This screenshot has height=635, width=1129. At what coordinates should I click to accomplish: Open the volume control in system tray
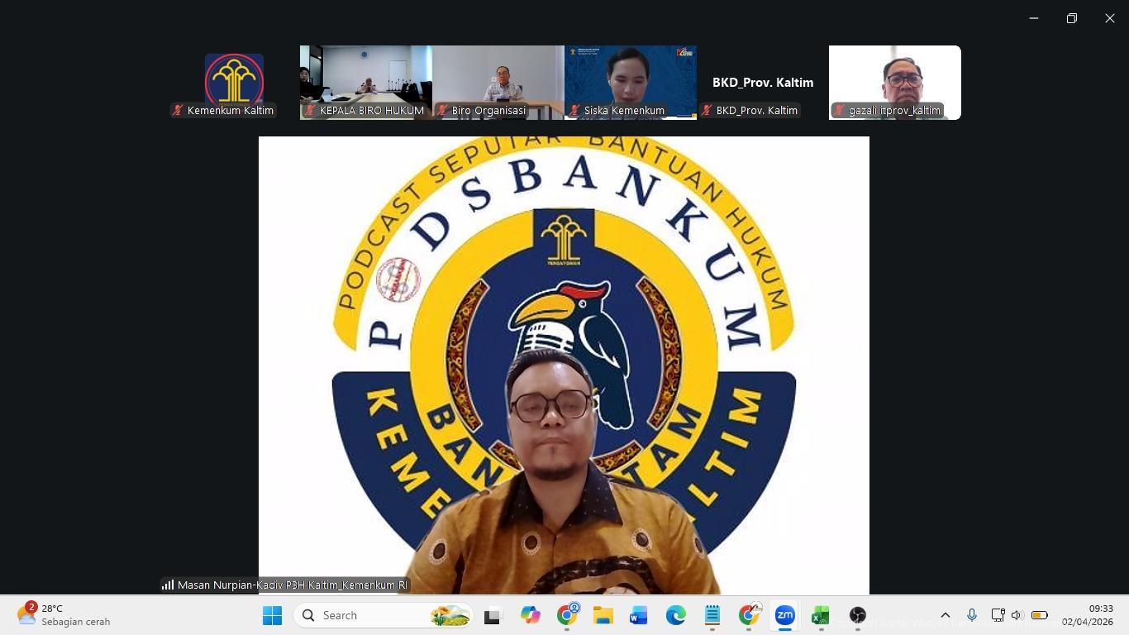[1017, 615]
